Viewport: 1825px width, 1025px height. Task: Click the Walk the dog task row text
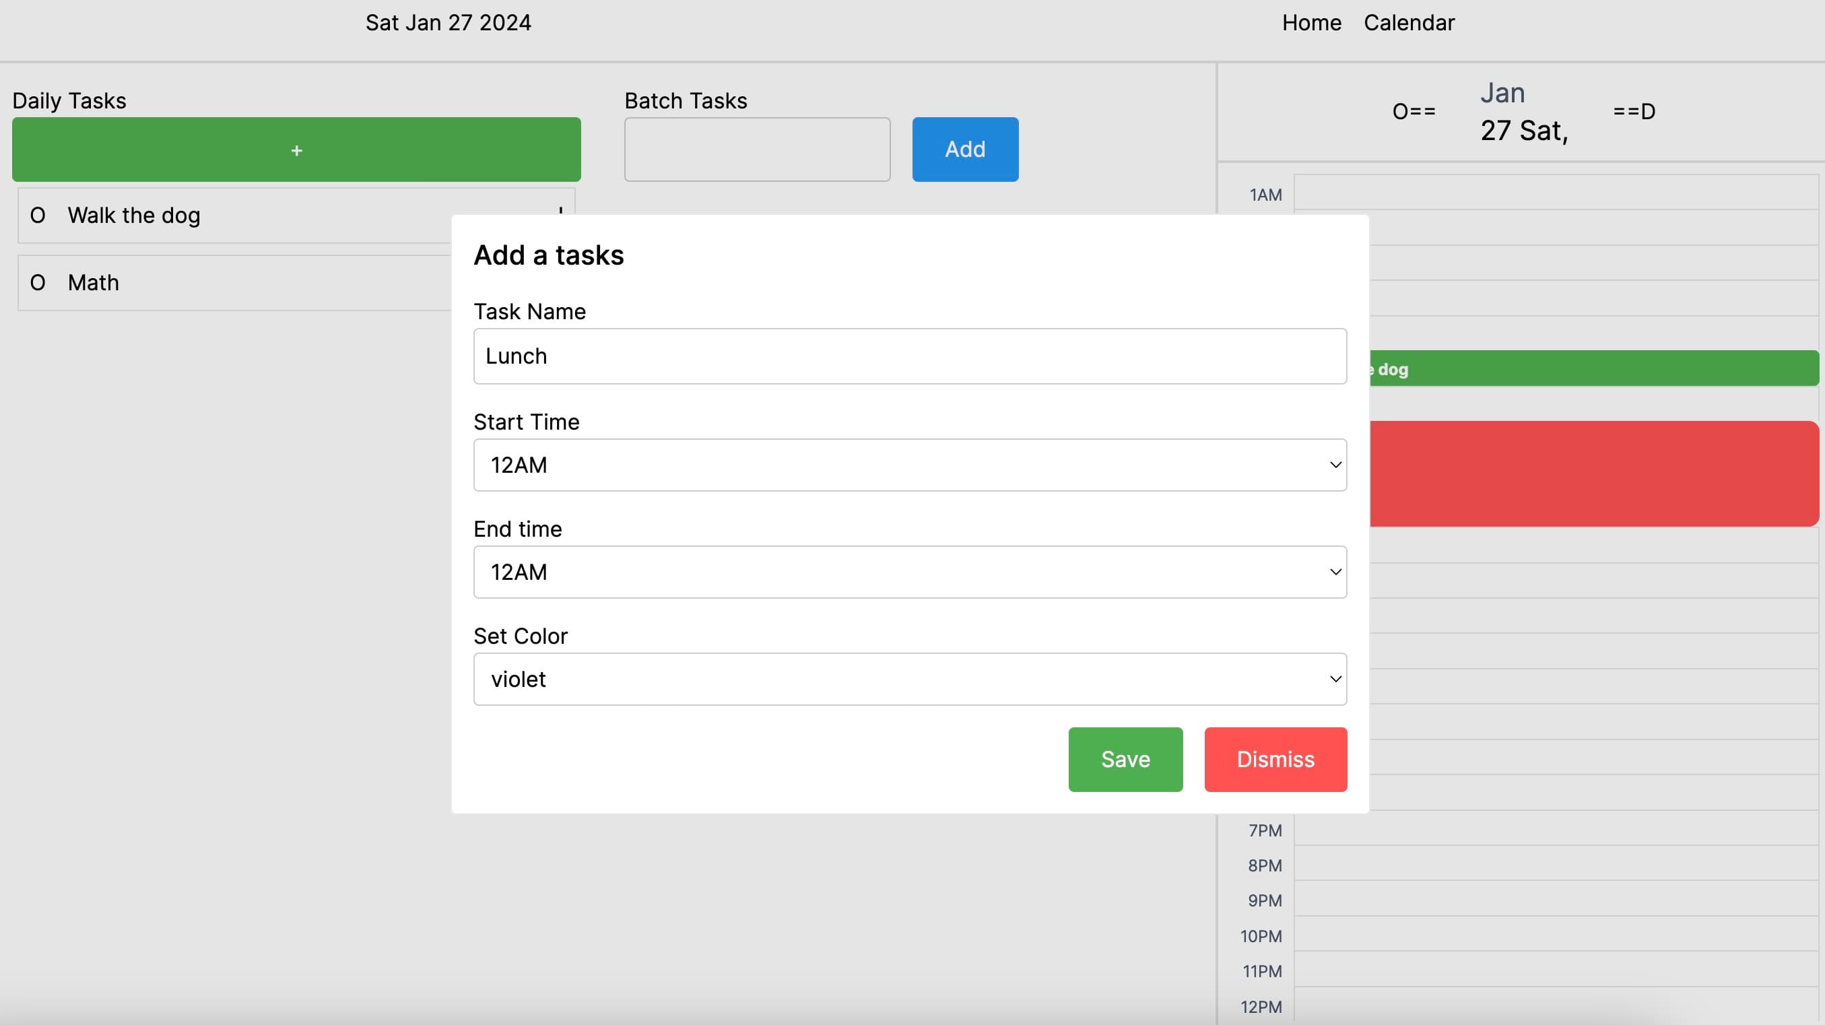tap(134, 216)
